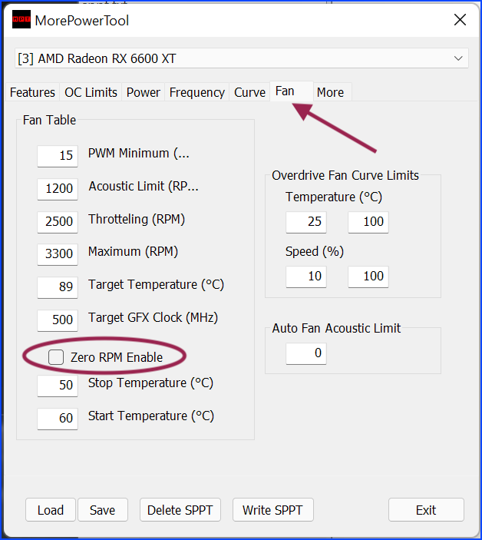Click the Fan Table group heading
The width and height of the screenshot is (482, 540).
click(x=50, y=120)
